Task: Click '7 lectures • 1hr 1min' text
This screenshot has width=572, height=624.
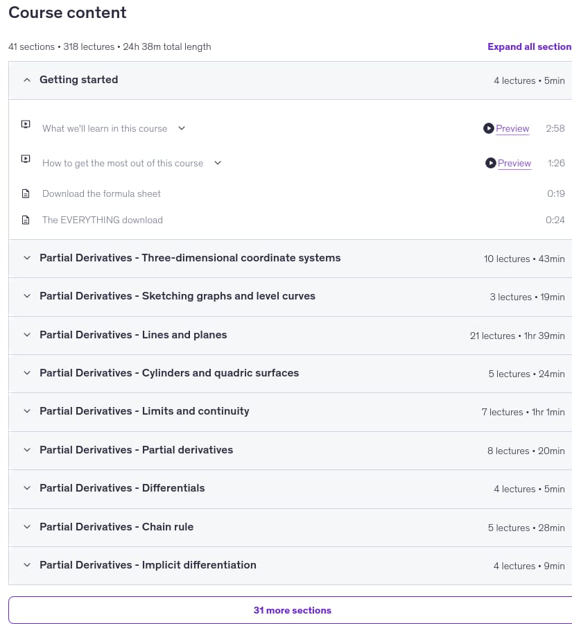Action: click(x=523, y=412)
